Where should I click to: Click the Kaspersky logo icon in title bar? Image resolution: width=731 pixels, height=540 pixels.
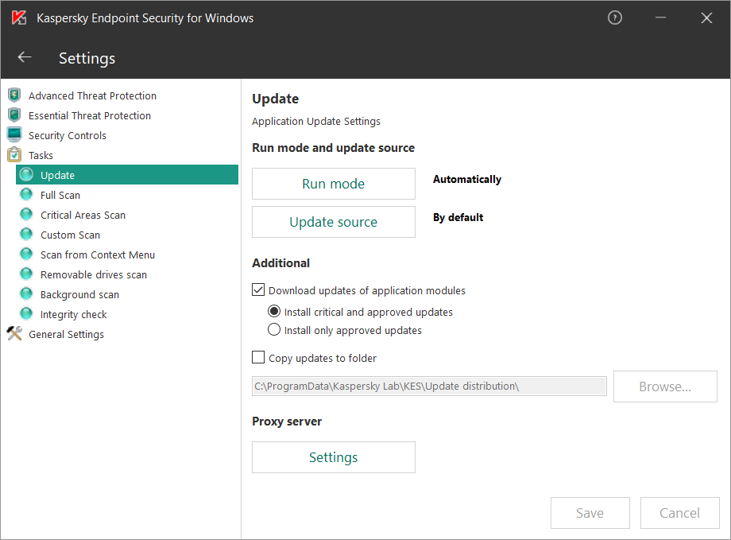(x=19, y=17)
